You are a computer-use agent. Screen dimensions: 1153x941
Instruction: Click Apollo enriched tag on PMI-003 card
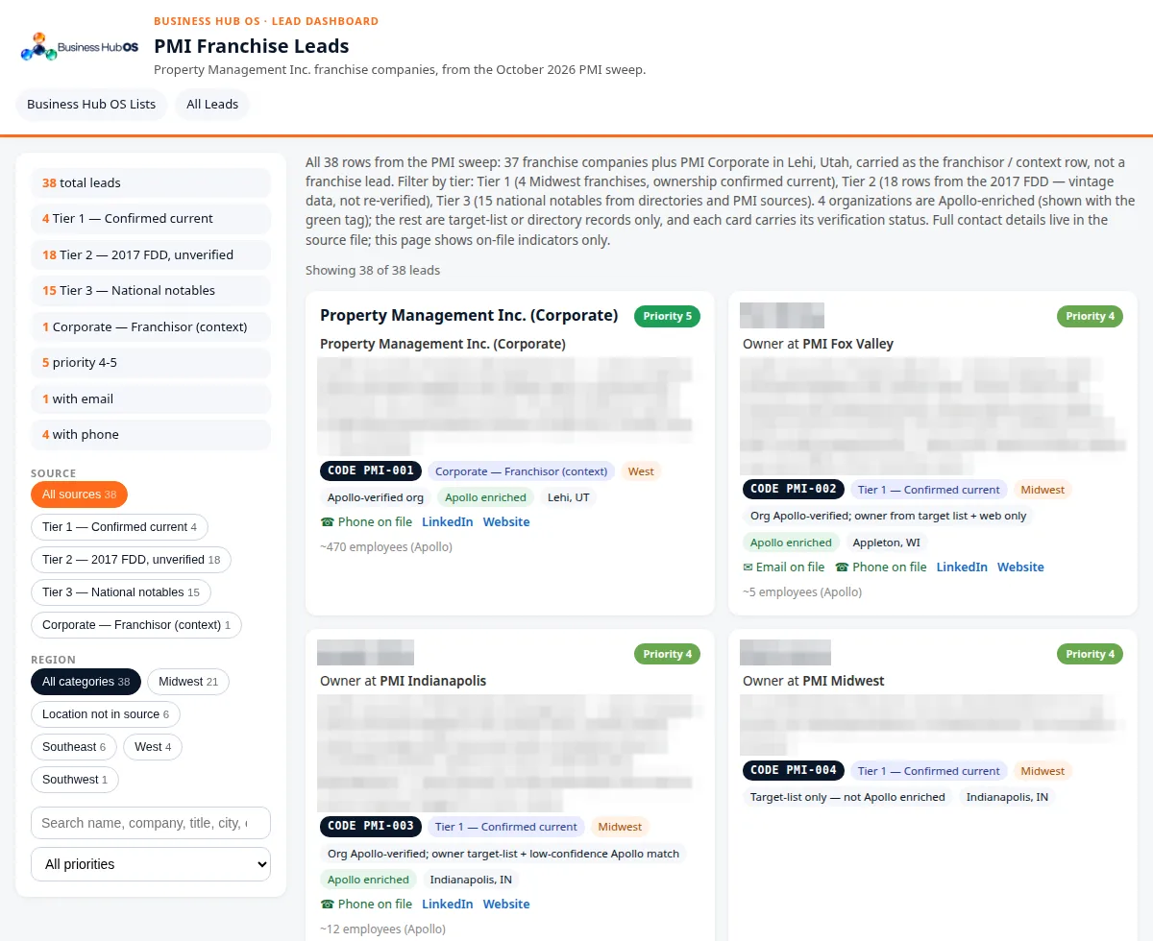click(x=368, y=880)
